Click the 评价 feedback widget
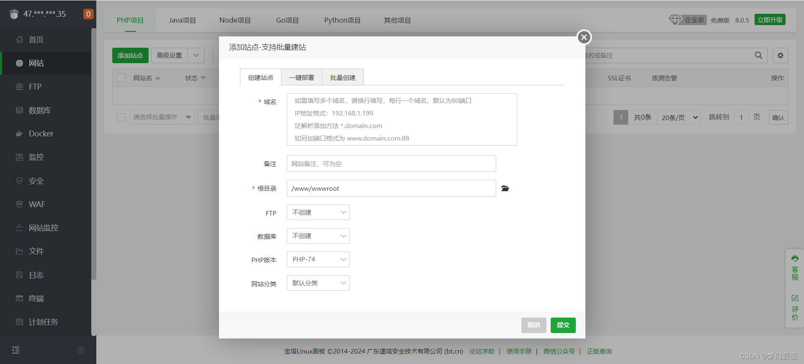 [795, 308]
